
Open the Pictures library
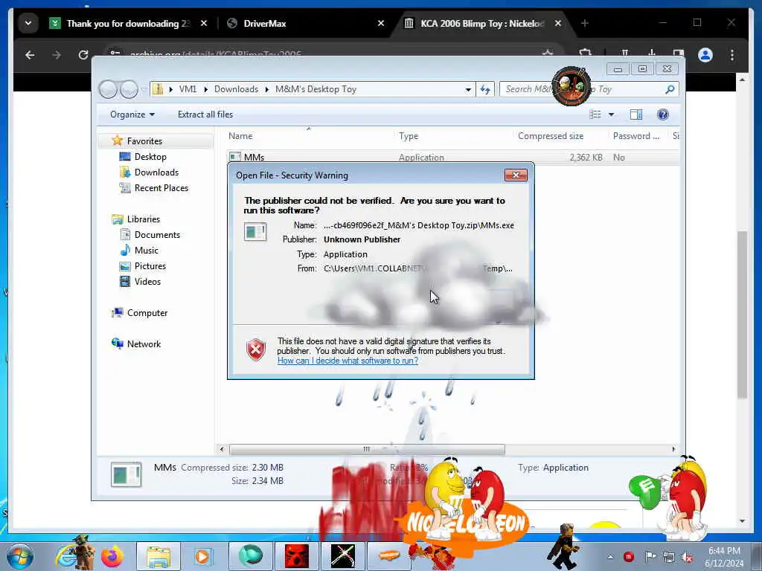(150, 266)
